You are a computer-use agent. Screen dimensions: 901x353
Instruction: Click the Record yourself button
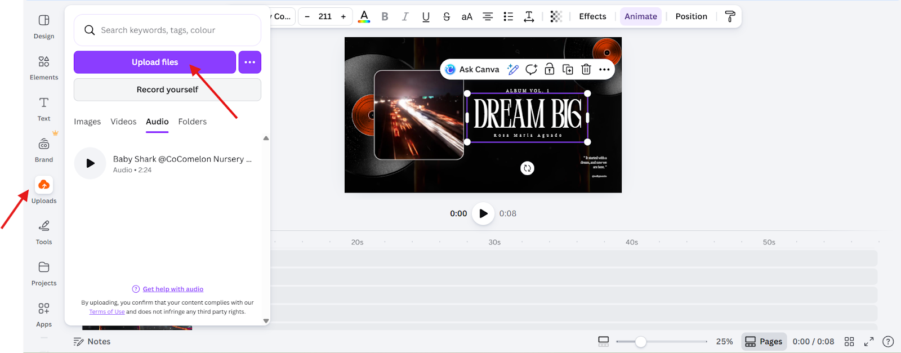point(167,90)
